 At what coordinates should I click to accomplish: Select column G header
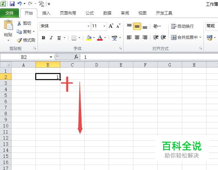tap(170, 65)
